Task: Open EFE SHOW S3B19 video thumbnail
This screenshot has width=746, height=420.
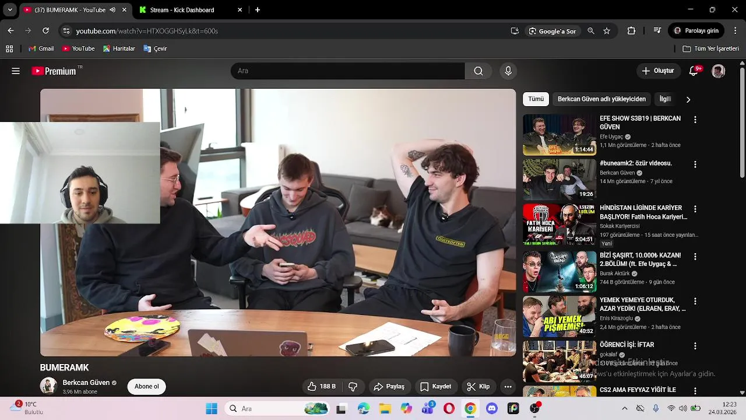Action: (x=559, y=135)
